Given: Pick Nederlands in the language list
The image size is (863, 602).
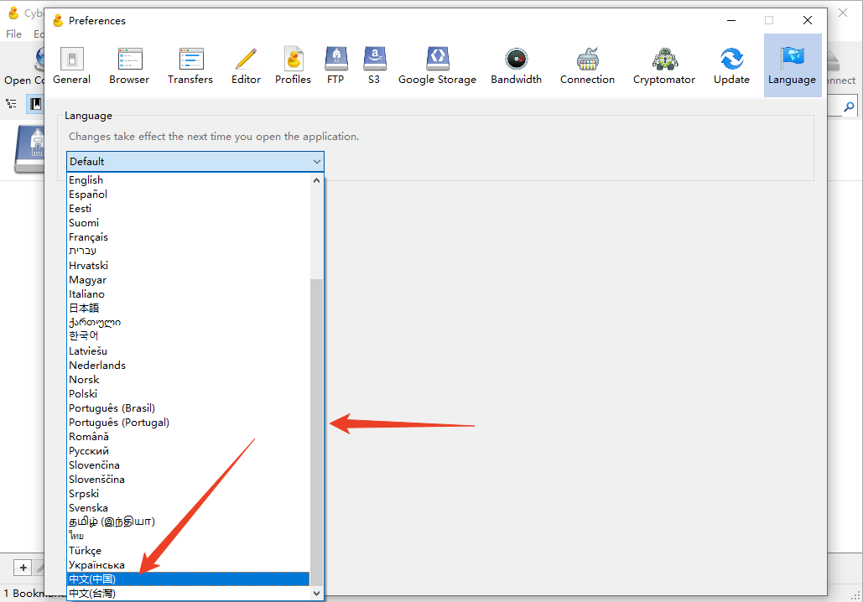Looking at the screenshot, I should pyautogui.click(x=188, y=366).
